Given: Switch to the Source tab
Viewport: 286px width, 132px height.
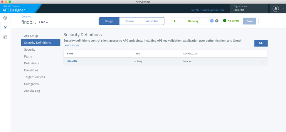Looking at the screenshot, I should point(129,21).
